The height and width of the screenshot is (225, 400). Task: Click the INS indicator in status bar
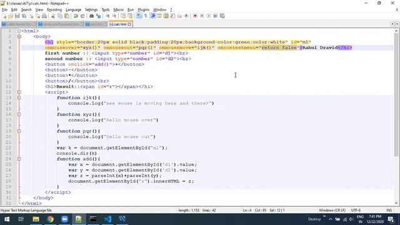click(x=389, y=210)
